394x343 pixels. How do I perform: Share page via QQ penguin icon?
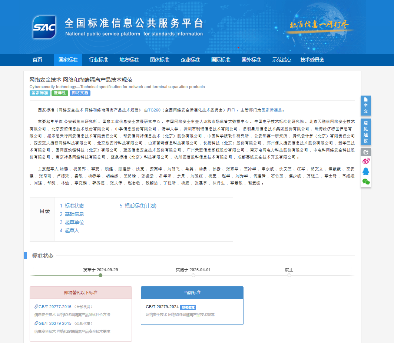[x=365, y=171]
